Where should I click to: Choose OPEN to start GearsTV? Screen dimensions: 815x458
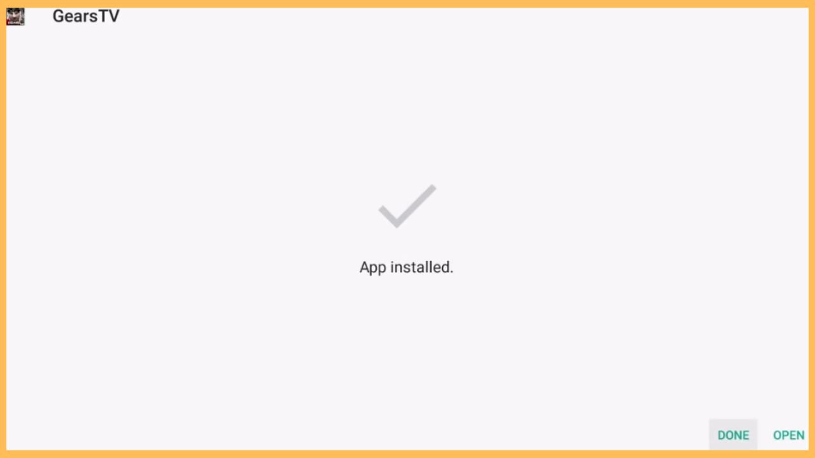(788, 435)
